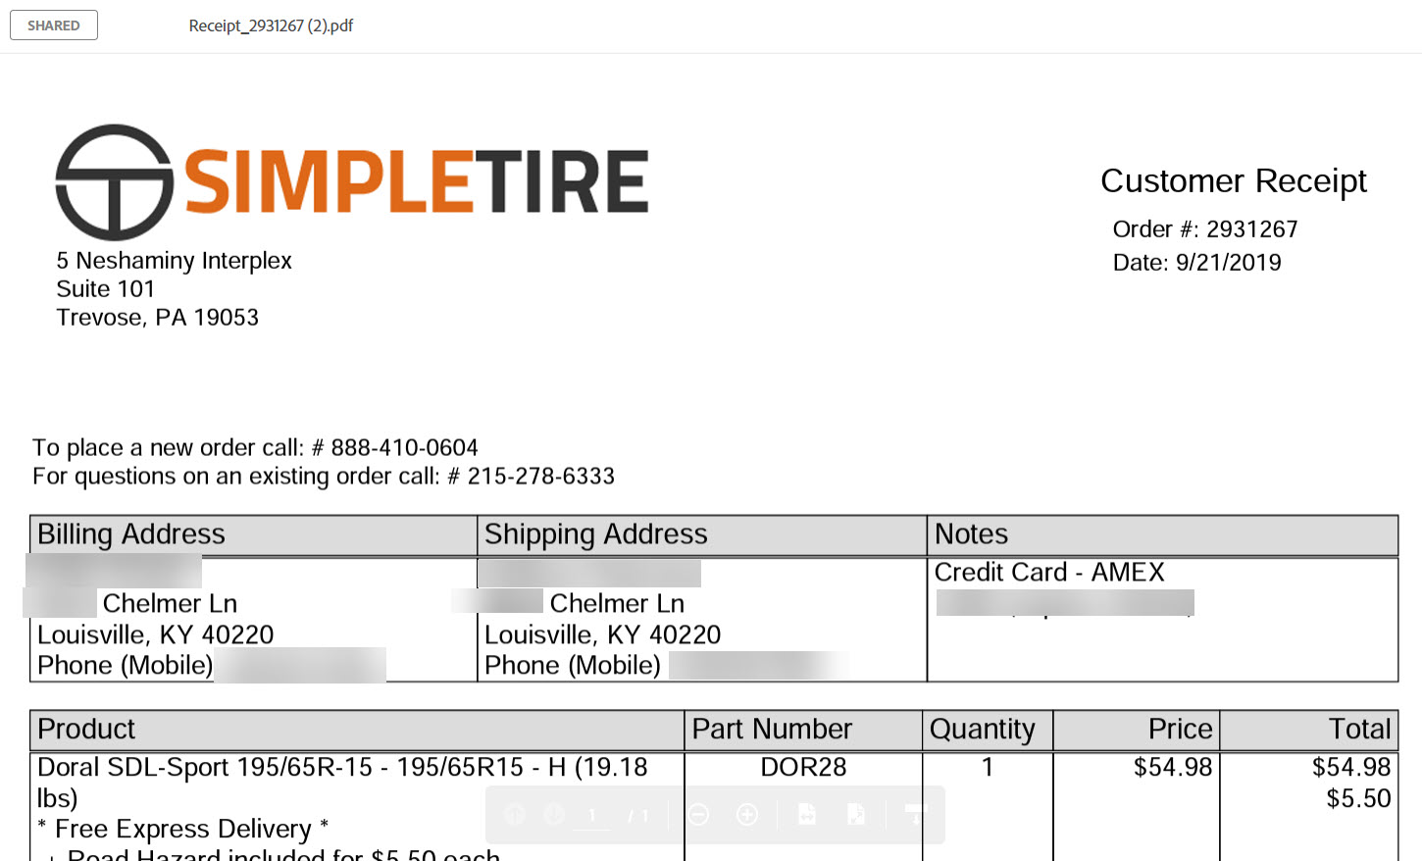This screenshot has height=861, width=1422.
Task: Zoom out with the minus icon
Action: click(698, 815)
